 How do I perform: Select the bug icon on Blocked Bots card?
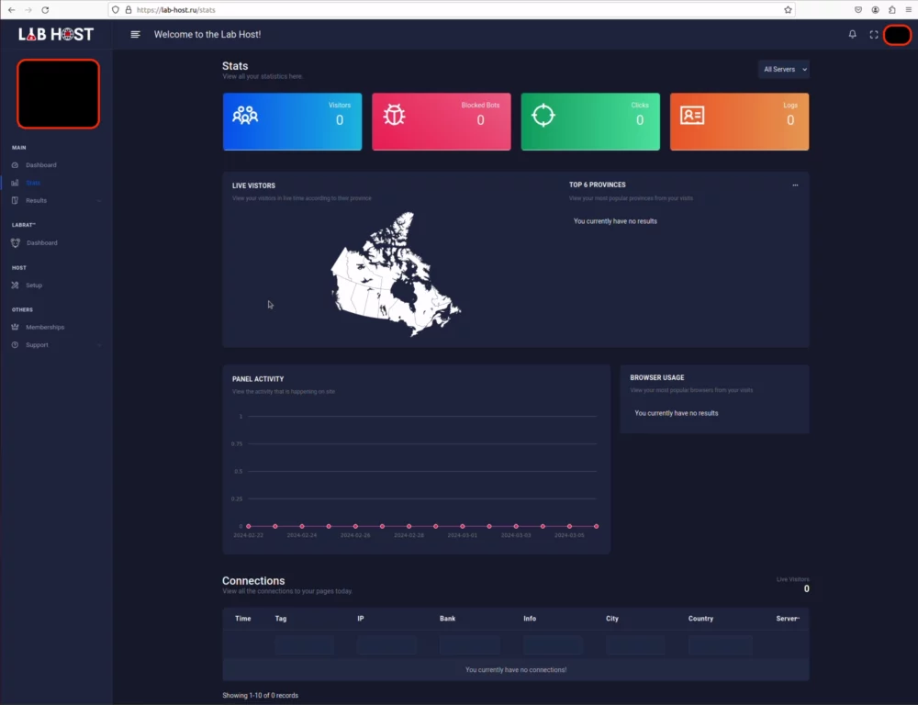coord(394,115)
